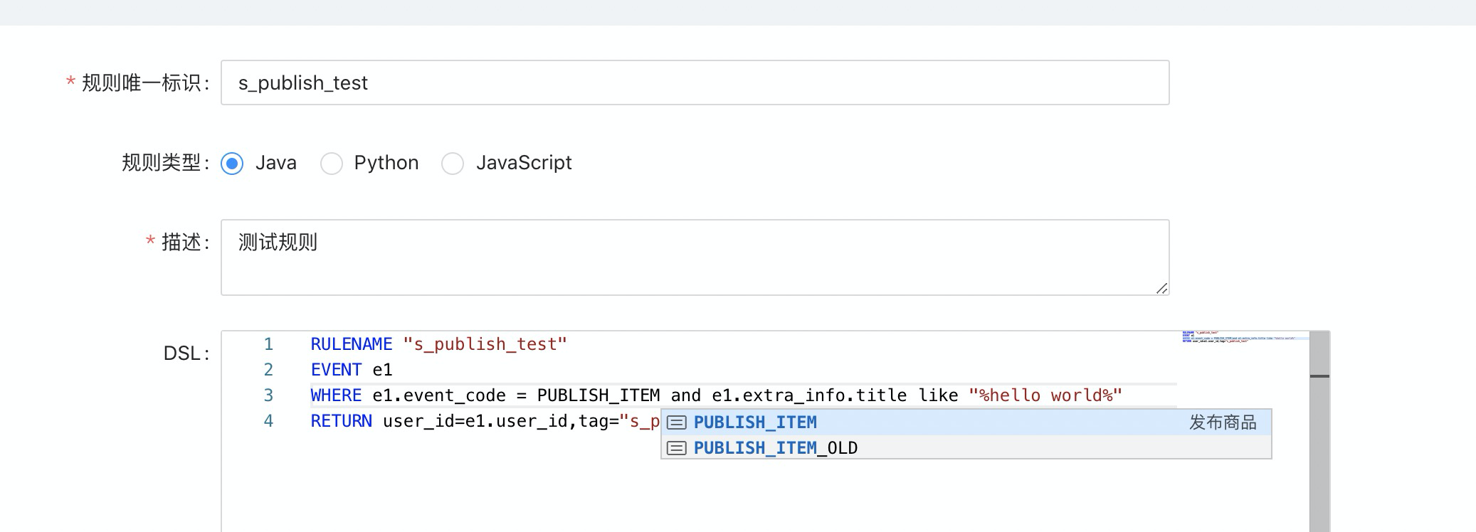Click the DSL editor vertical scrollbar
Screen dimensions: 1476x532
pyautogui.click(x=1319, y=431)
